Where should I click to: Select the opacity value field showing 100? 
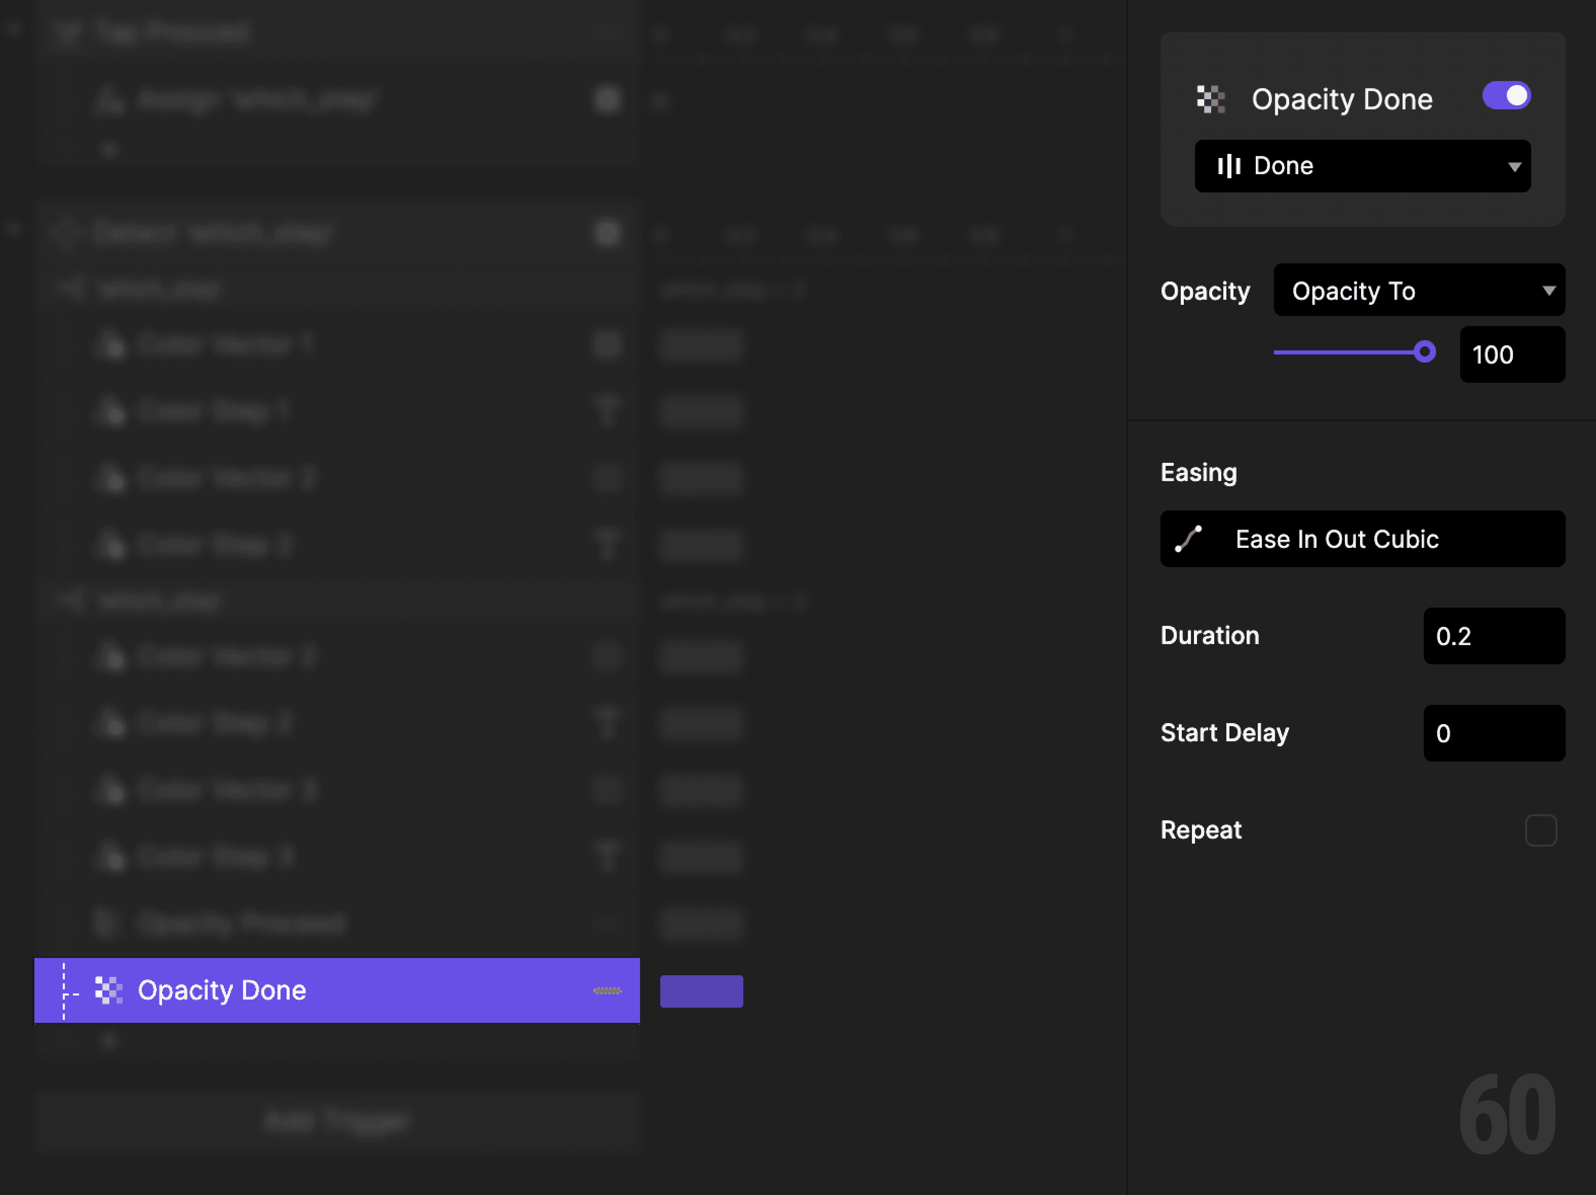(1511, 354)
